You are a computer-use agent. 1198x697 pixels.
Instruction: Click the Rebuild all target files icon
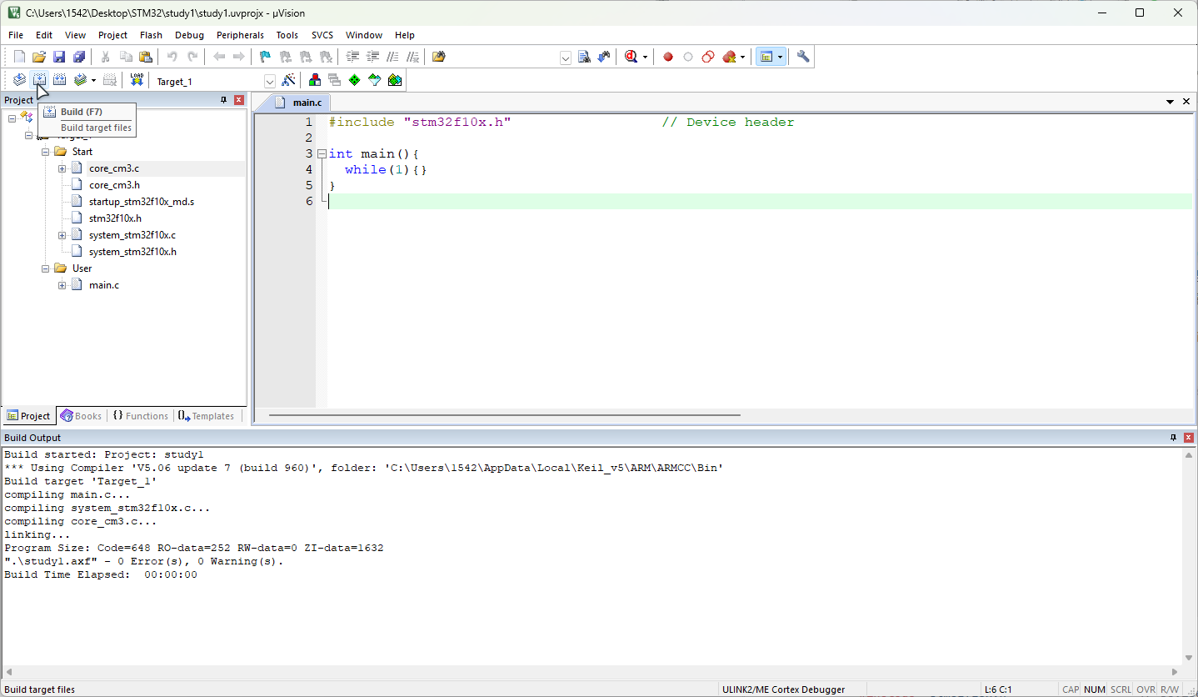coord(60,80)
